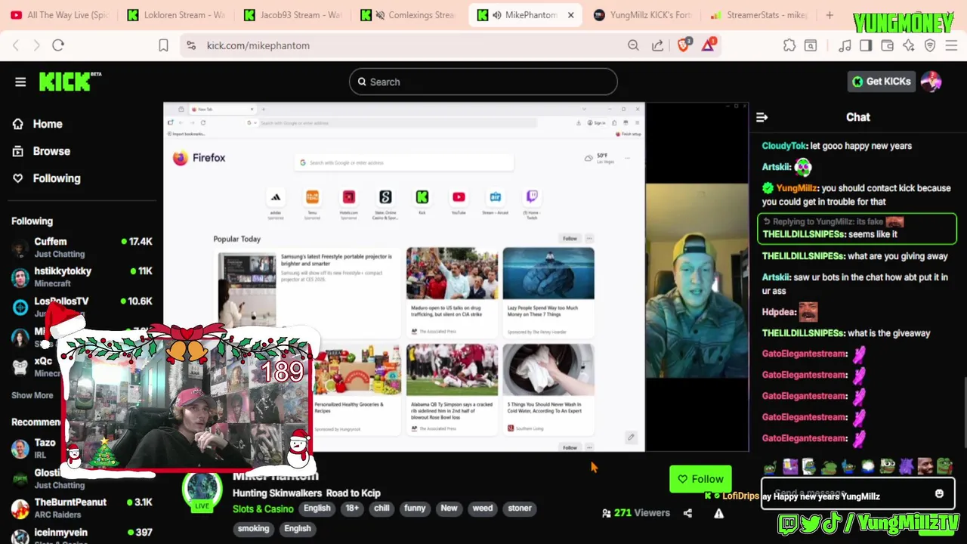The image size is (967, 544).
Task: Click the weed stream tag
Action: click(x=482, y=508)
